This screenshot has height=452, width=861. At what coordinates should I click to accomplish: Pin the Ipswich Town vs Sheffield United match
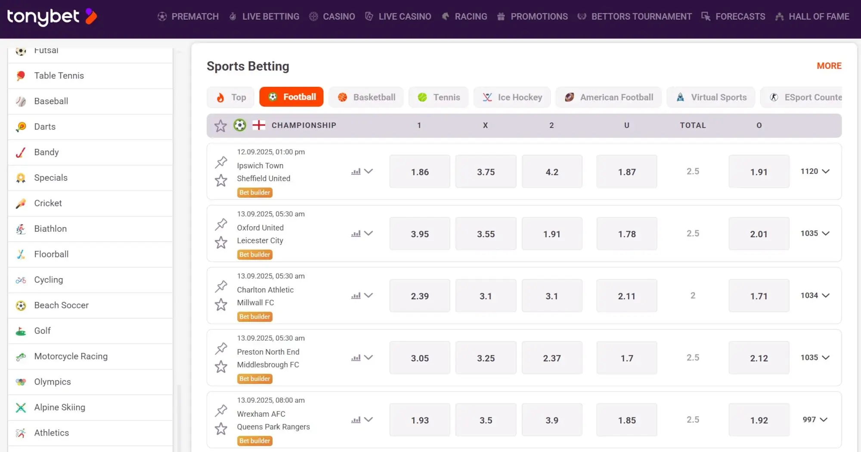pos(221,162)
